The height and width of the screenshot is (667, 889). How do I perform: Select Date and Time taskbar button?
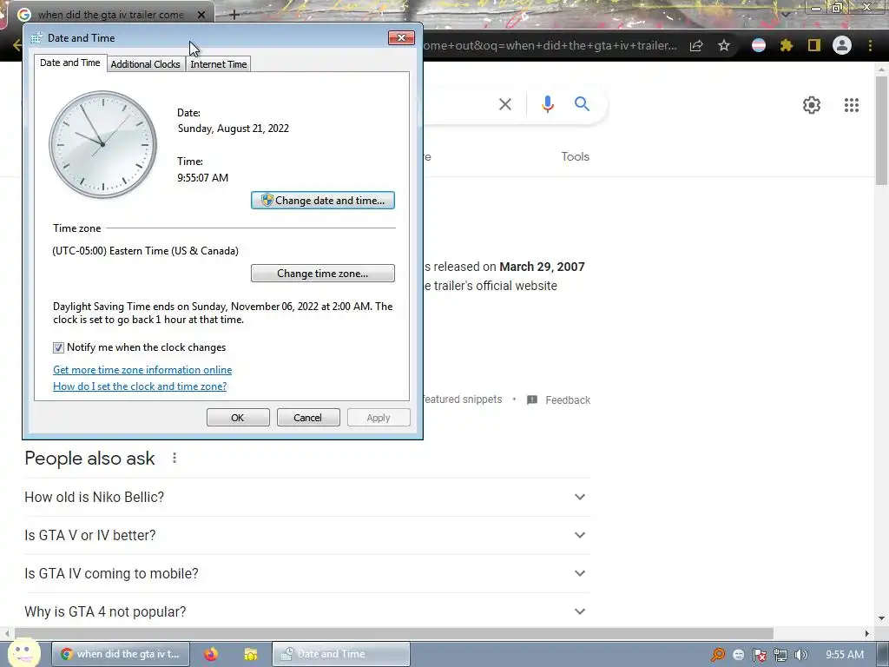pyautogui.click(x=341, y=654)
